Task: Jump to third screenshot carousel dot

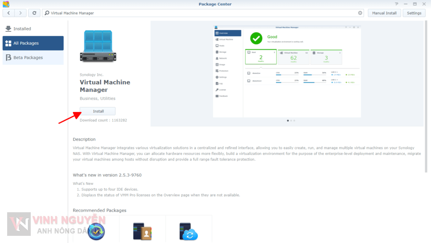Action: (x=294, y=120)
